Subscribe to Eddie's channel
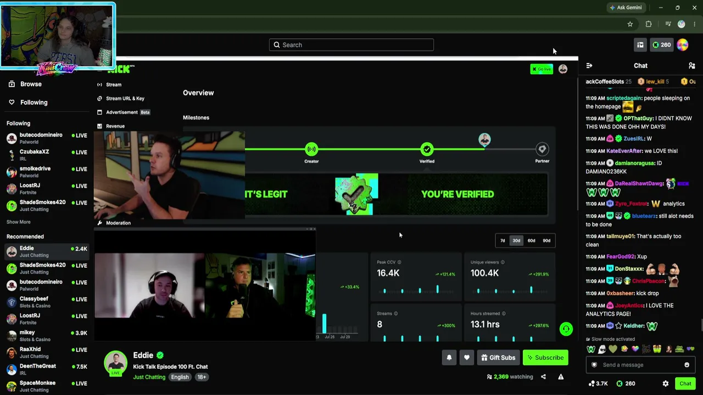Image resolution: width=703 pixels, height=395 pixels. 545,358
